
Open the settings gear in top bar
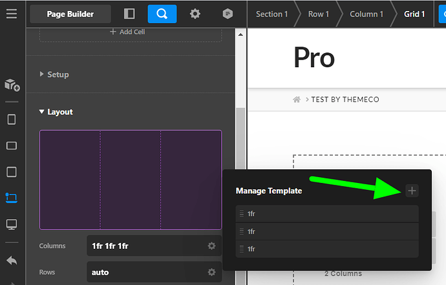(x=194, y=14)
